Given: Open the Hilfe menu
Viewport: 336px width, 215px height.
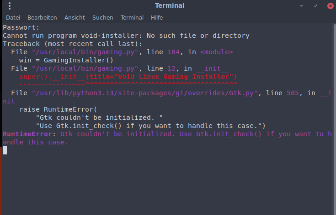Looking at the screenshot, I should 157,17.
